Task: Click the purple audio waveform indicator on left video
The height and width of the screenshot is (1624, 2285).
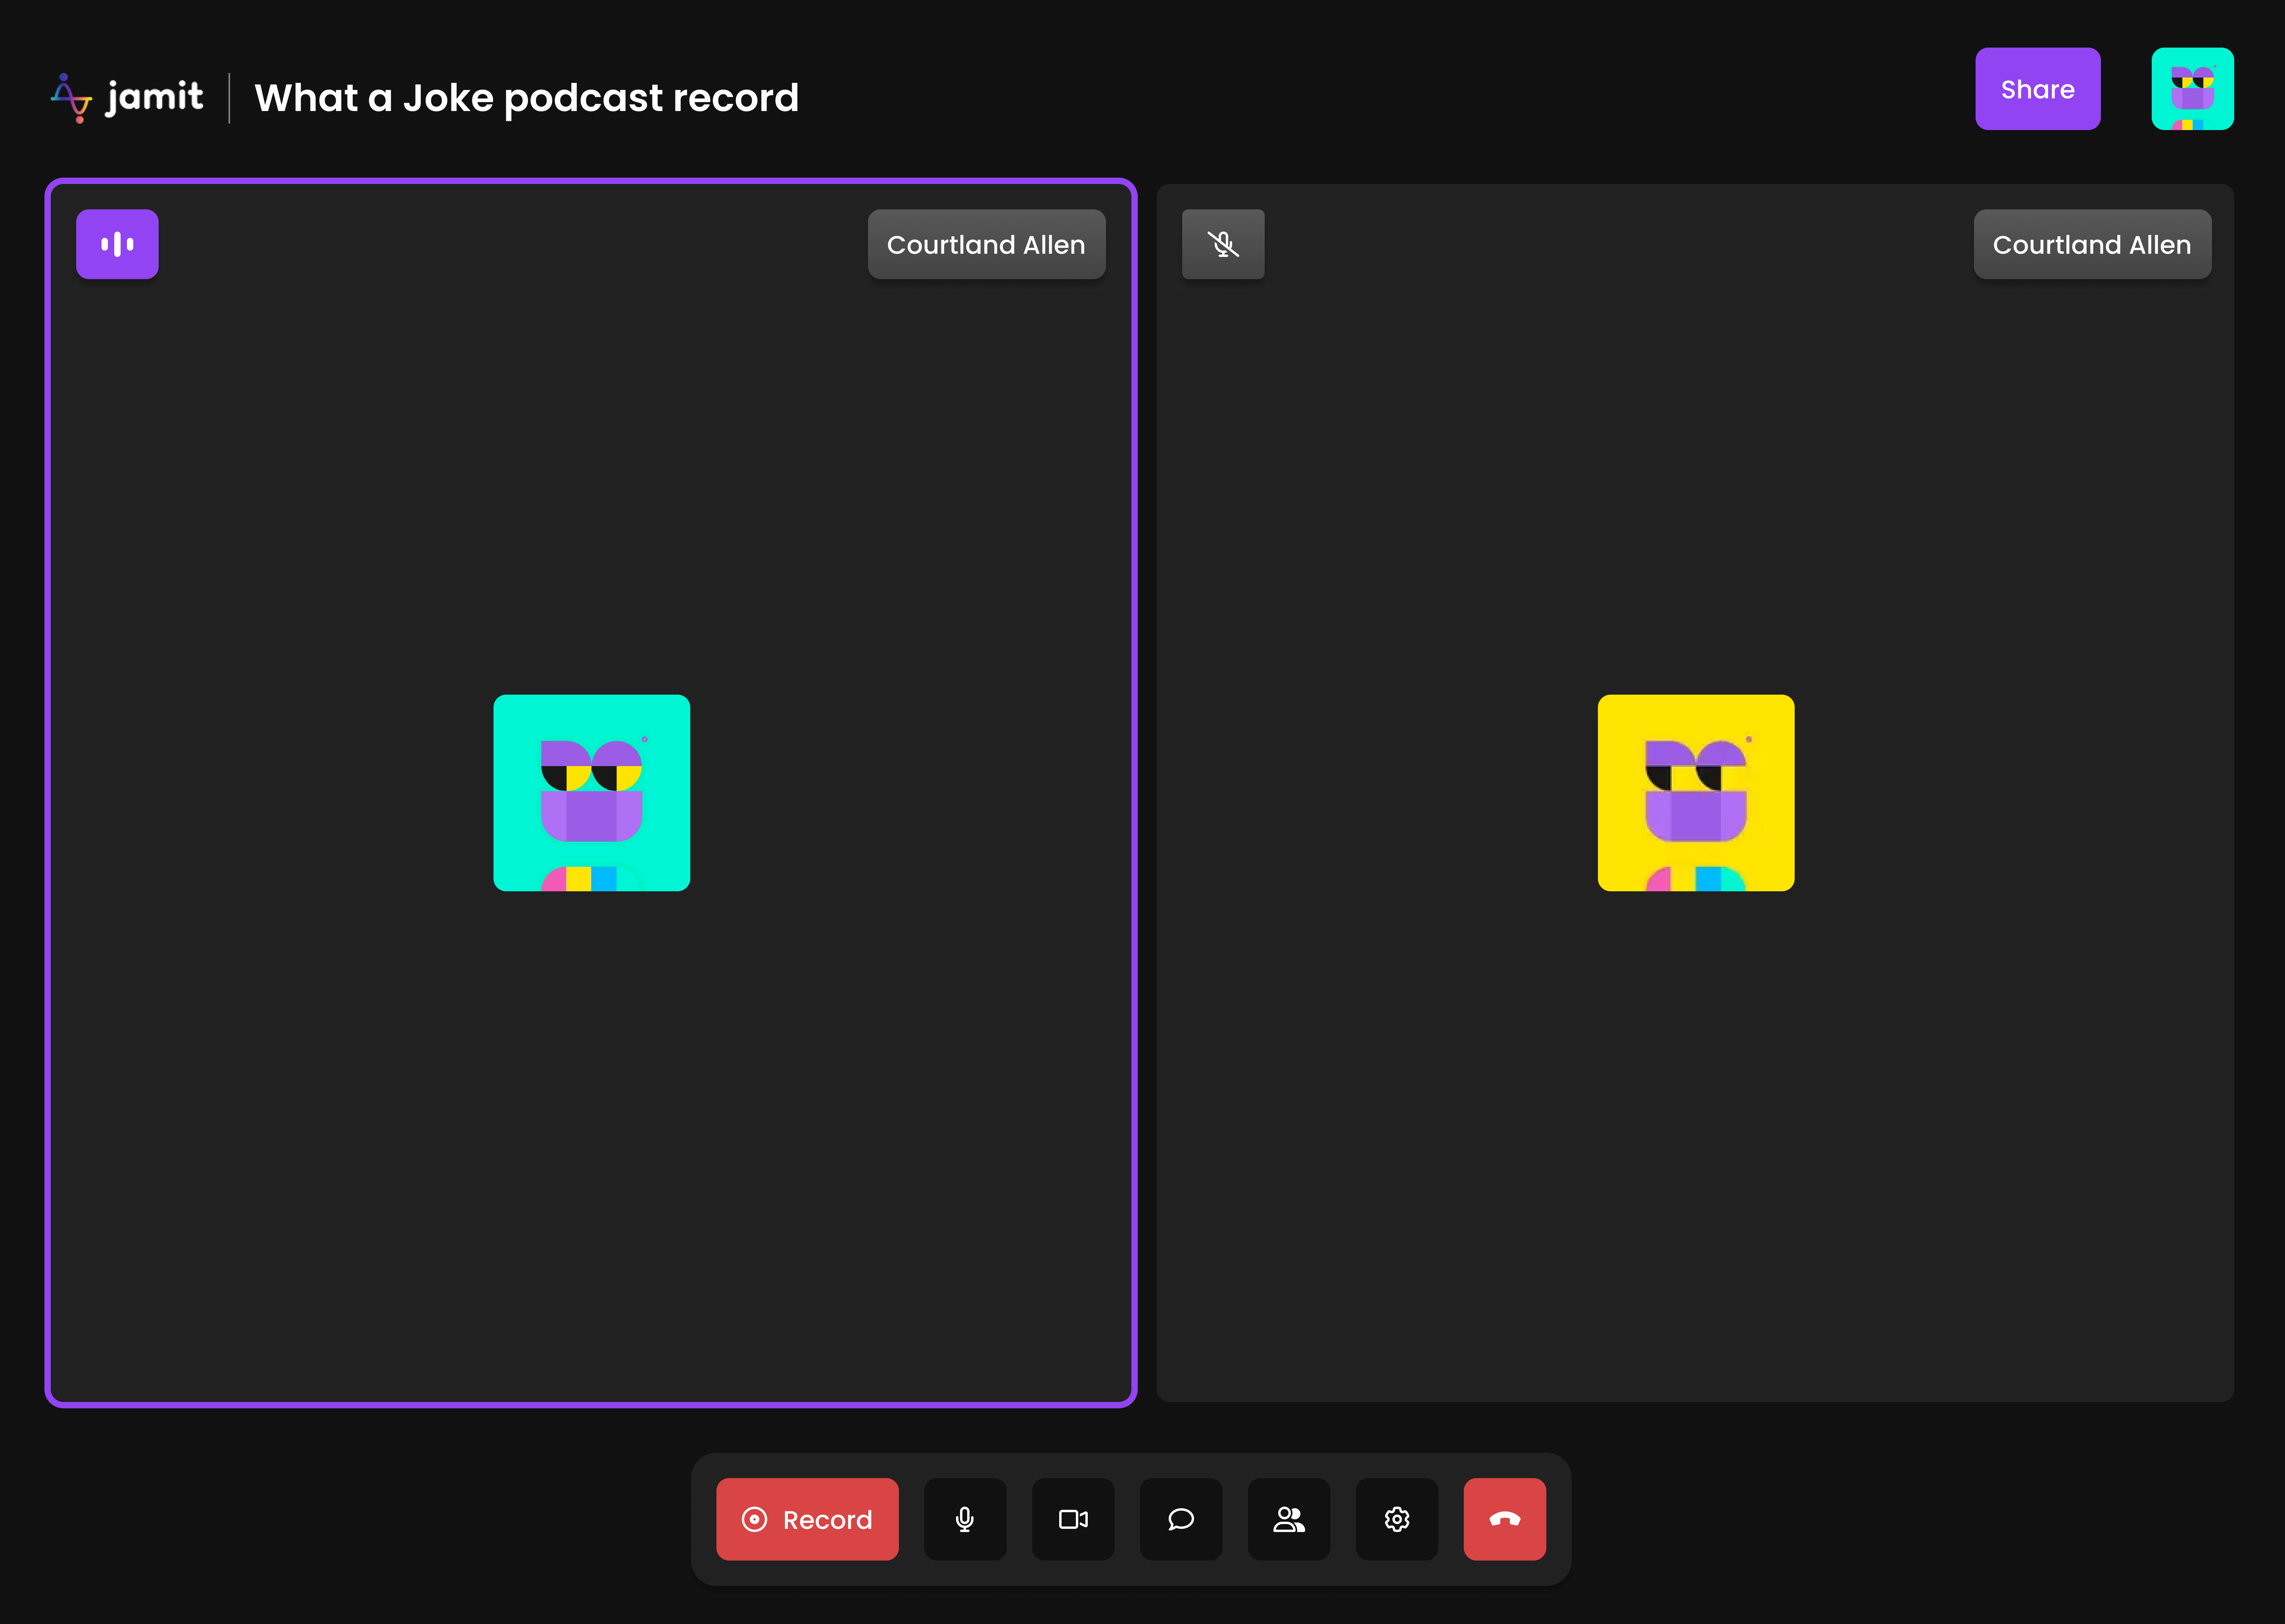Action: coord(117,243)
